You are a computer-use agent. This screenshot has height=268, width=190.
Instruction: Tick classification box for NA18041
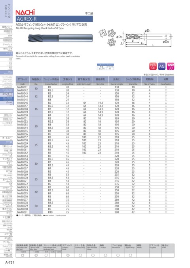[166, 87]
